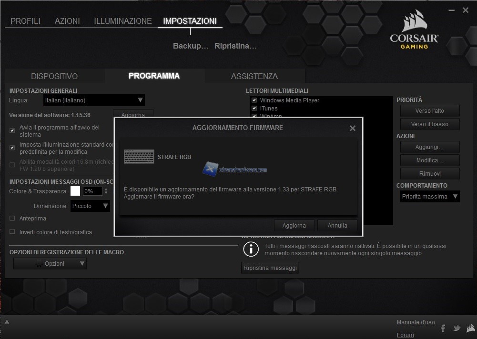The image size is (477, 339).
Task: Toggle the iTunes media player checkbox
Action: coord(254,108)
